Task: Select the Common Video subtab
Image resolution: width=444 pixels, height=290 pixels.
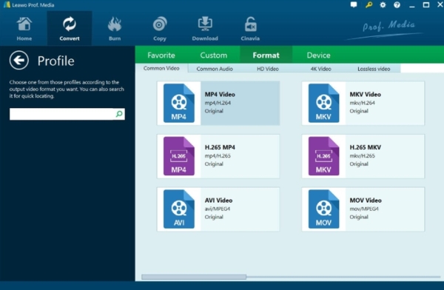Action: point(161,68)
